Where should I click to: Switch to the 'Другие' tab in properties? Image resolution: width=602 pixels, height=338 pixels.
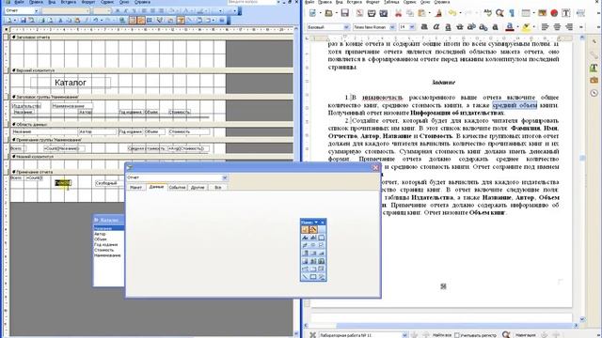pyautogui.click(x=198, y=188)
